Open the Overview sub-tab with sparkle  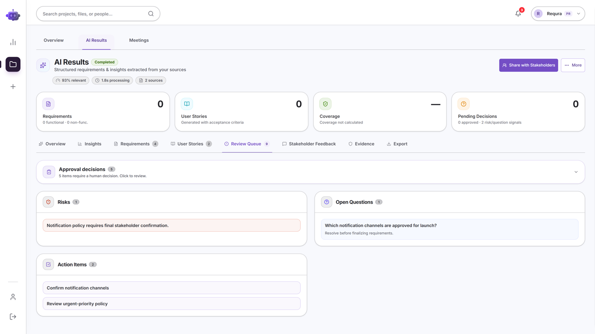pos(52,144)
